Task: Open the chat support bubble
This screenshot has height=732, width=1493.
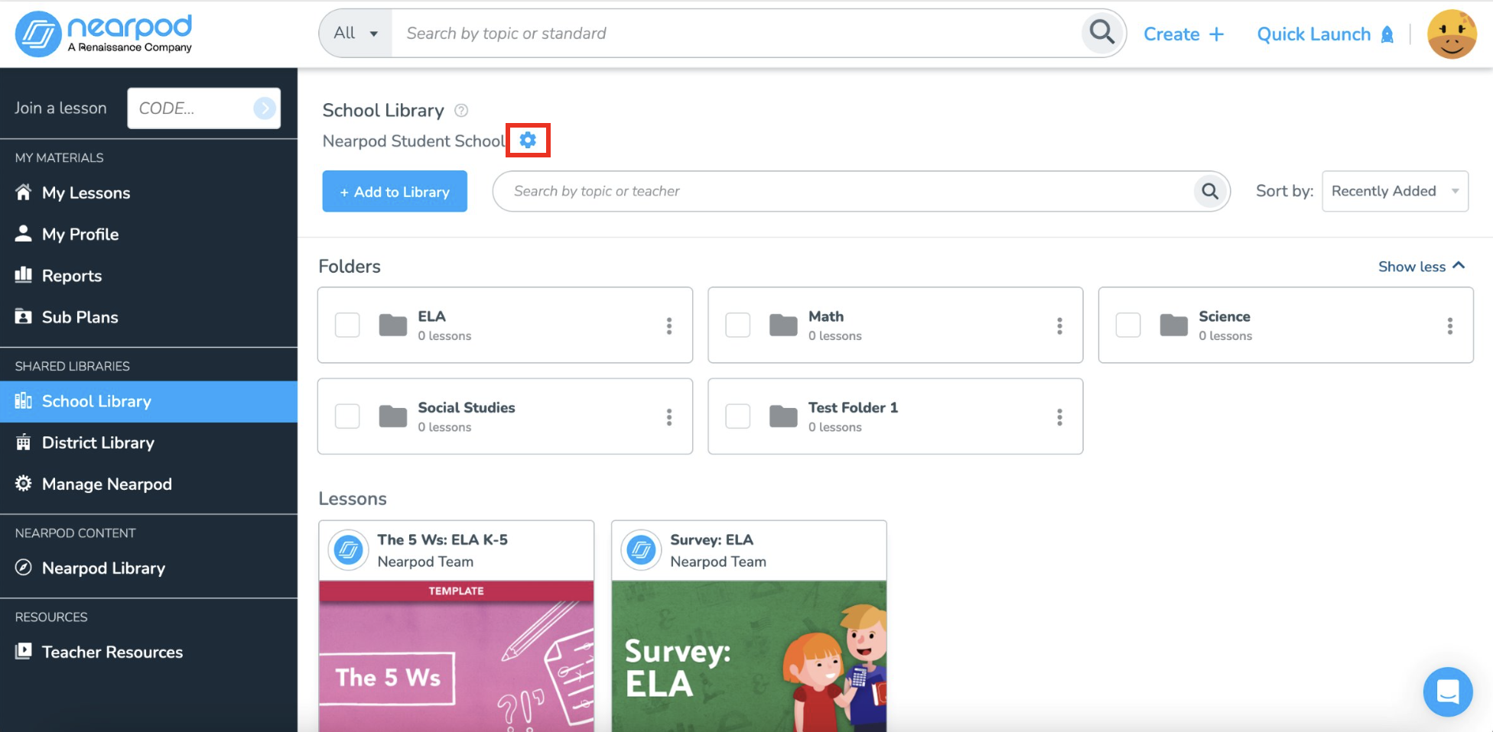Action: point(1448,692)
